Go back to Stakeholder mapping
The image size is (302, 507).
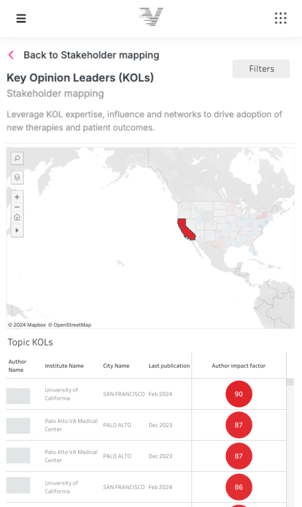point(91,55)
